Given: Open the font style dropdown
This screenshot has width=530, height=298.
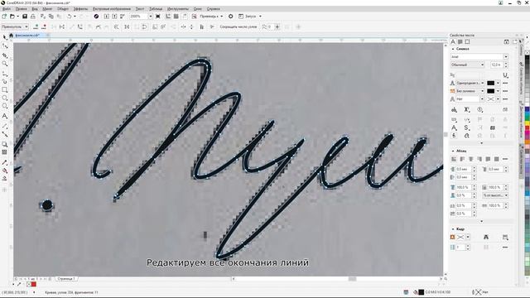Looking at the screenshot, I should tap(482, 65).
